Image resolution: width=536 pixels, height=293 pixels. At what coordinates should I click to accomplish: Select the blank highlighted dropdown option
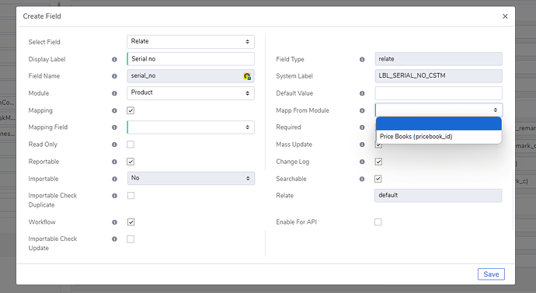click(439, 124)
